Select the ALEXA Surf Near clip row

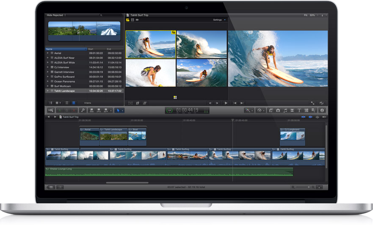pos(84,58)
